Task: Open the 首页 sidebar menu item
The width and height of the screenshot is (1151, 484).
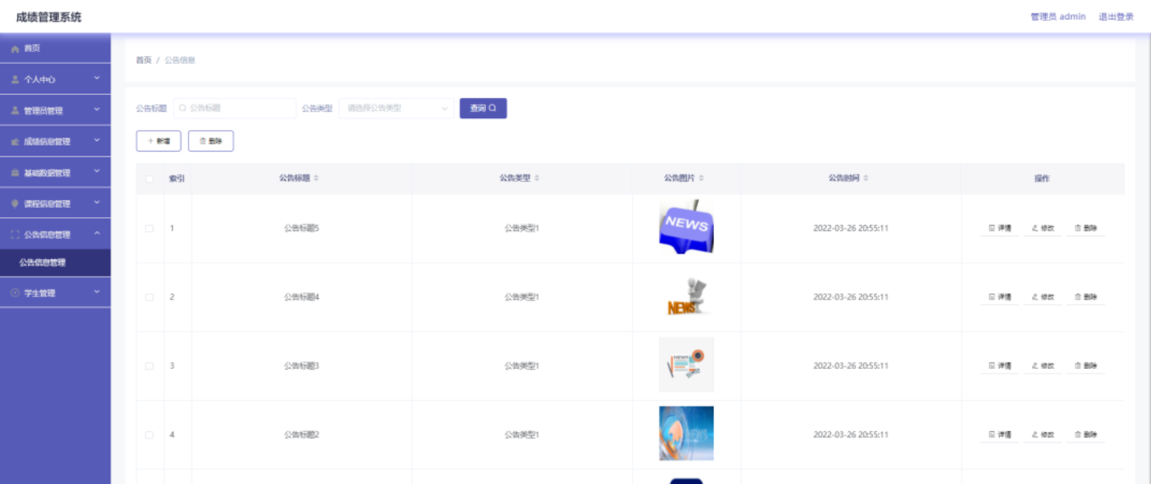Action: (55, 48)
